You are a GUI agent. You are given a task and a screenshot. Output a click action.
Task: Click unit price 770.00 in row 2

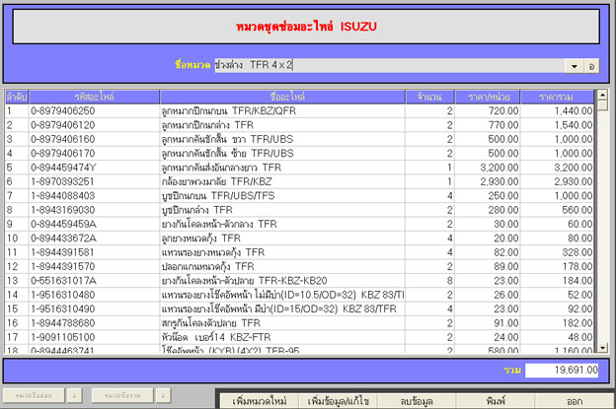pos(503,125)
